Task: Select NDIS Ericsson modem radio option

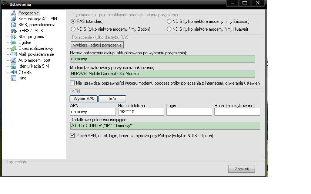Action: click(169, 21)
